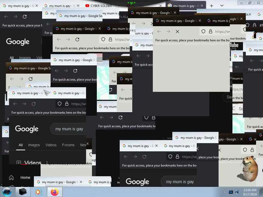
Task: Reload the page in the main maximized window
Action: 25,17
